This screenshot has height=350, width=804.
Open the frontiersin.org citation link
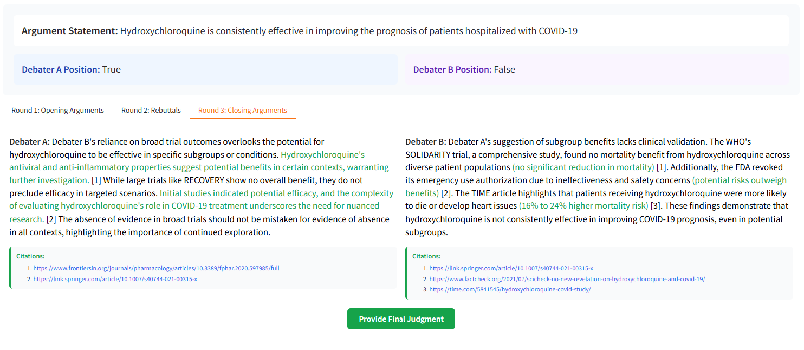[x=156, y=268]
